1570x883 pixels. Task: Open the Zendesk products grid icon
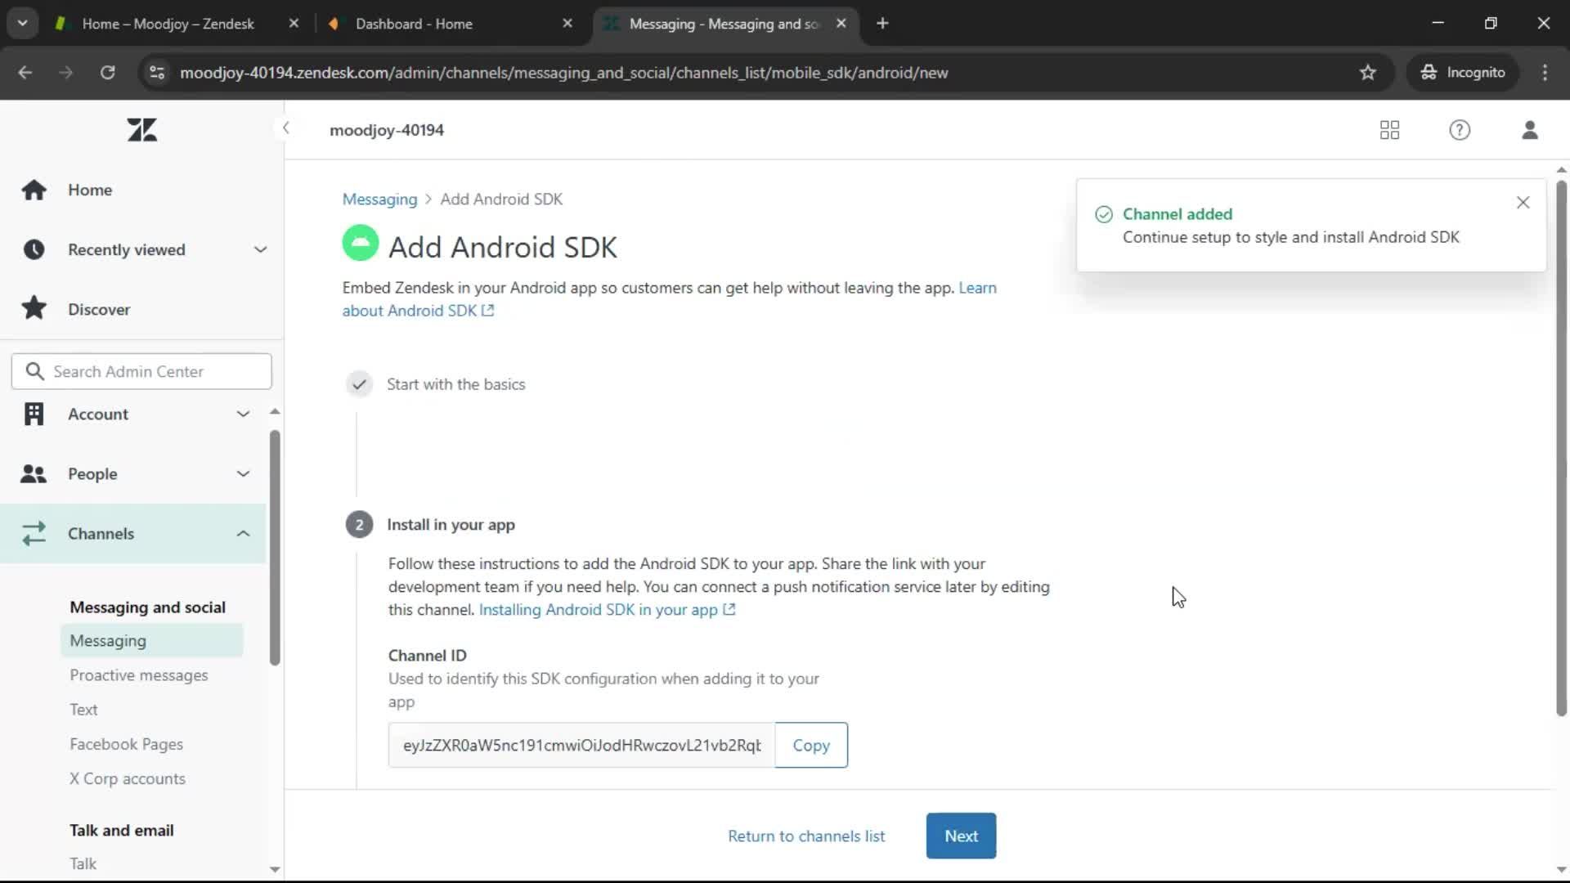click(1389, 130)
